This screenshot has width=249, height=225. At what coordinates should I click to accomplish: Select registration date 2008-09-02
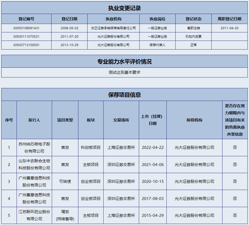coord(69,28)
